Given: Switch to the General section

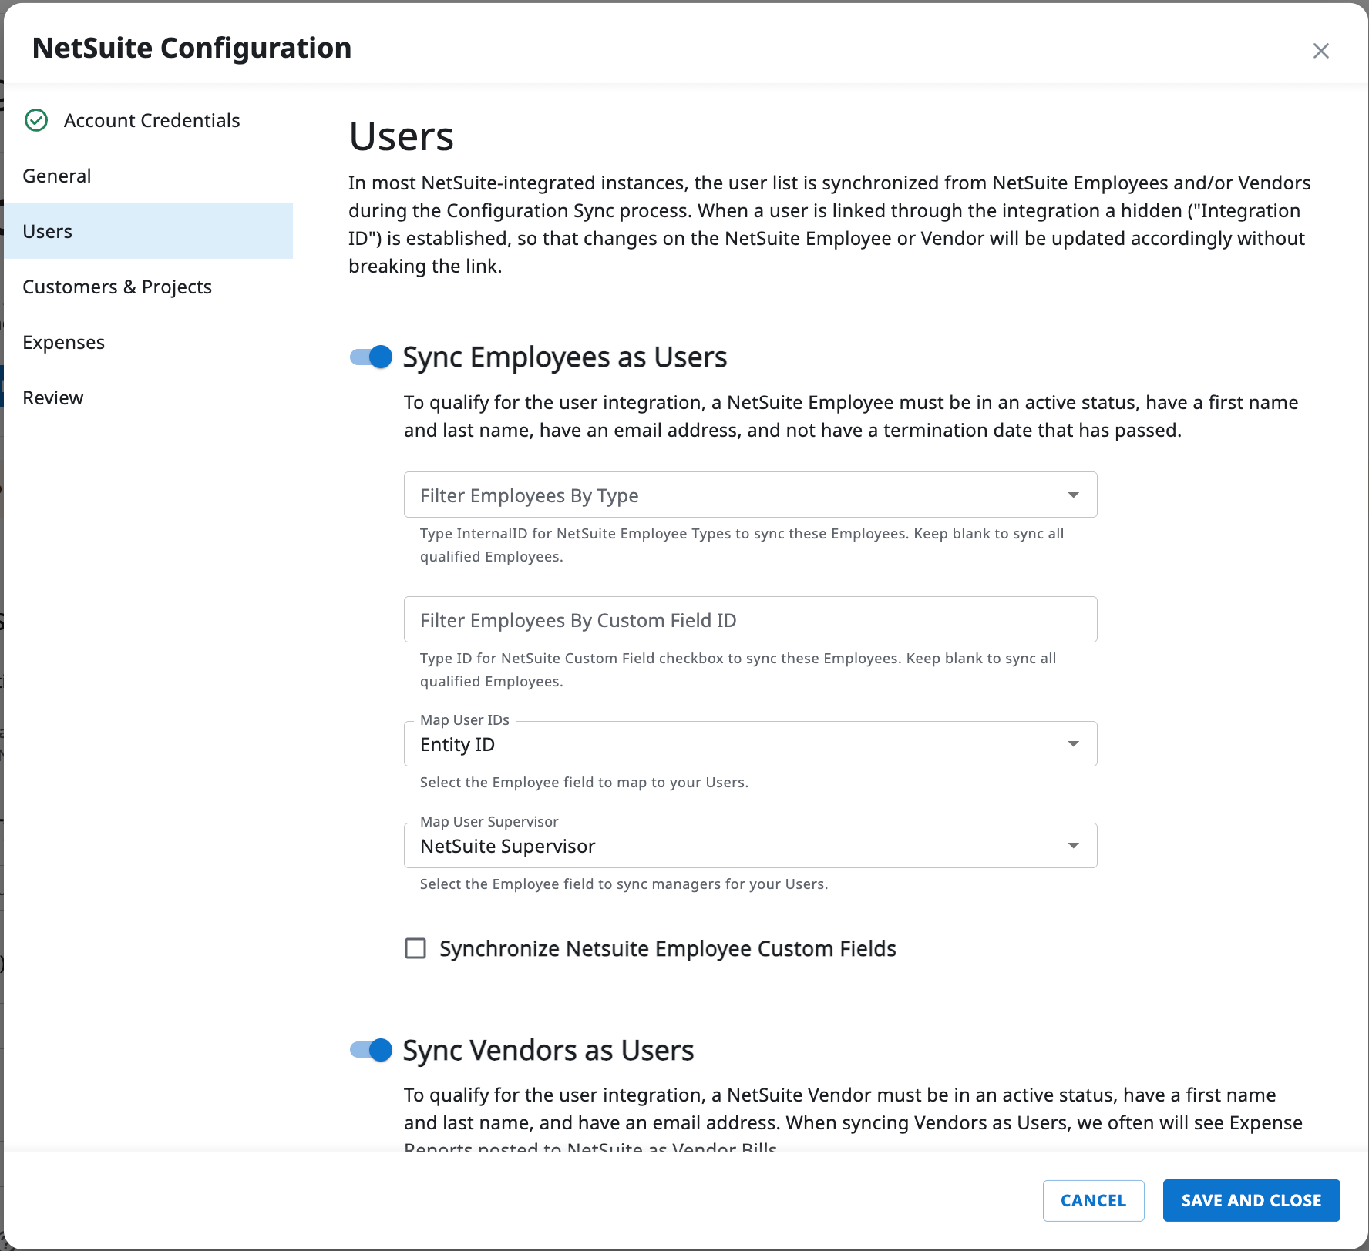Looking at the screenshot, I should click(56, 176).
